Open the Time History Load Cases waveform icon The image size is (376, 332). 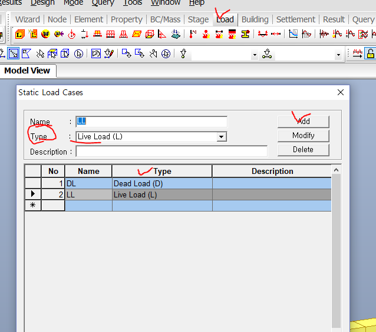[324, 34]
